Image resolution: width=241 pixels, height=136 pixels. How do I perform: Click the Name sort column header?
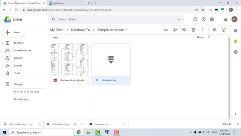(200, 37)
